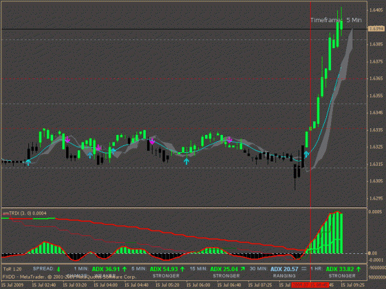Click the '15 Jul 02:40' time axis label
386x289 pixels.
[44, 285]
